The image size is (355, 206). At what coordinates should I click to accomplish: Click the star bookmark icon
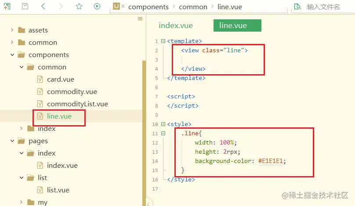click(x=79, y=6)
